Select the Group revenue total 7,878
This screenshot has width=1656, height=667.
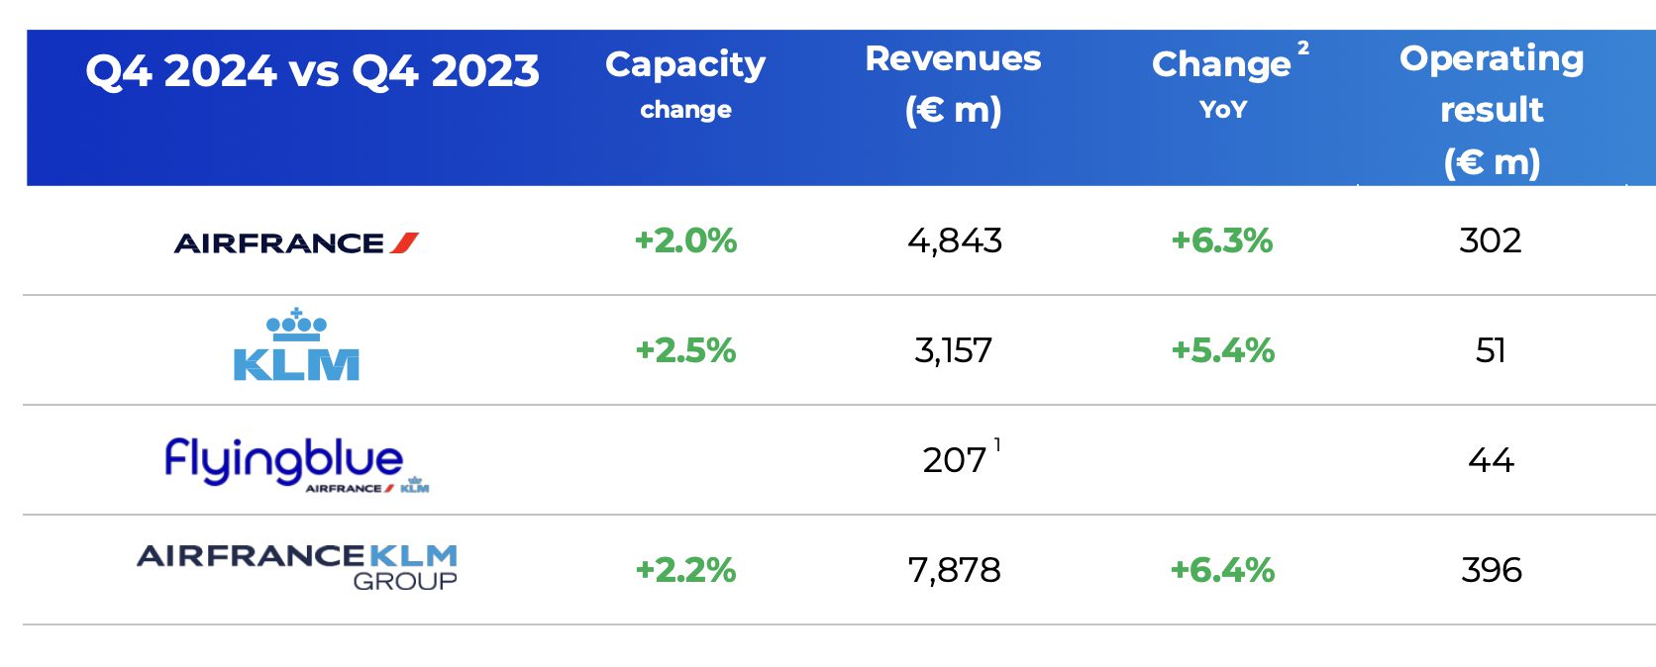955,570
